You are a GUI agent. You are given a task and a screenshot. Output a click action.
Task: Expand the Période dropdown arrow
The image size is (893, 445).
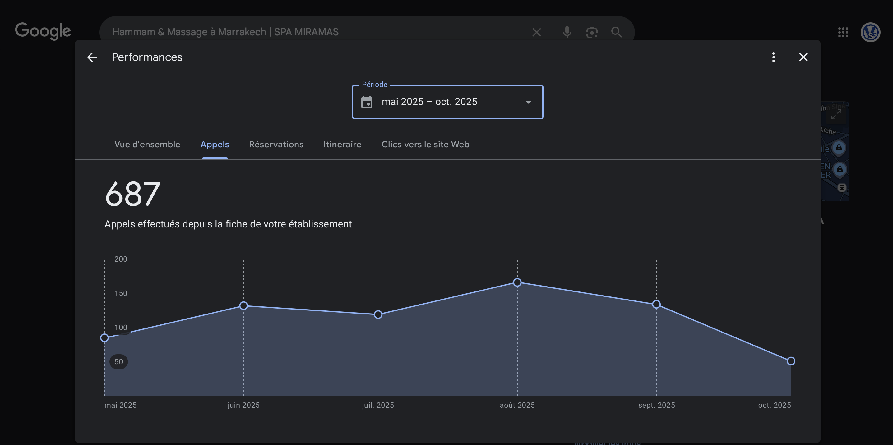(x=528, y=102)
